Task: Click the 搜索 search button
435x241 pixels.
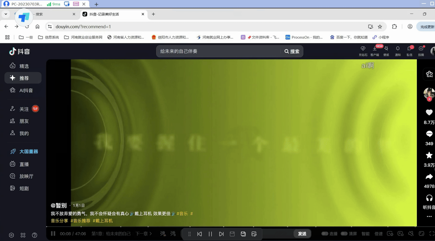Action: tap(292, 51)
